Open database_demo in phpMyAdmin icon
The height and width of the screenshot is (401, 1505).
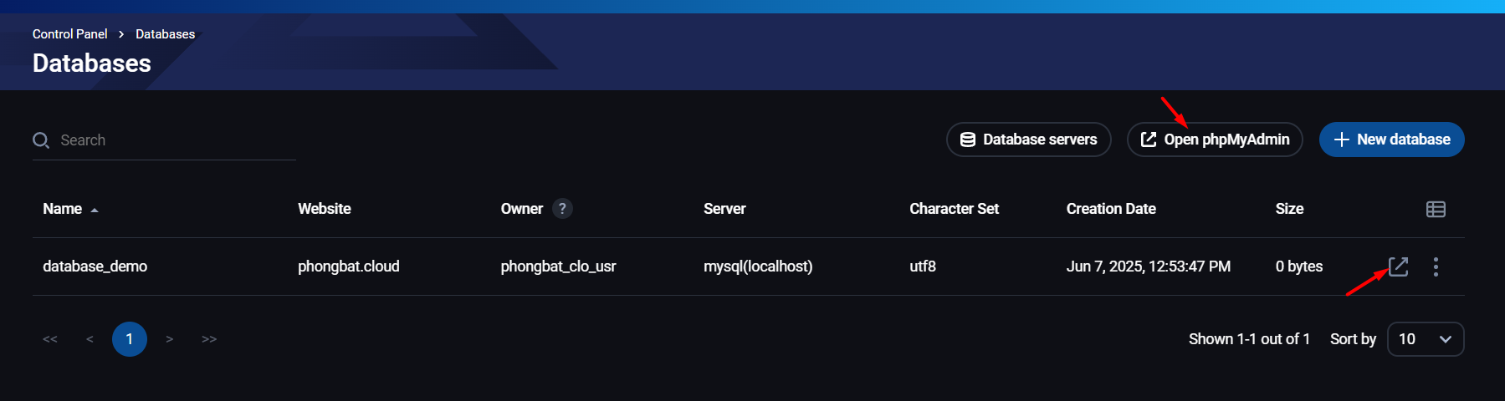click(1398, 266)
